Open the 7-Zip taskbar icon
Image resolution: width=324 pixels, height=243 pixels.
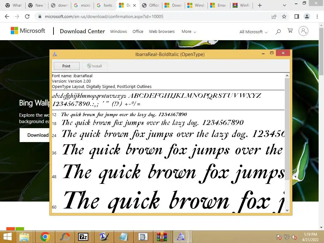(83, 237)
